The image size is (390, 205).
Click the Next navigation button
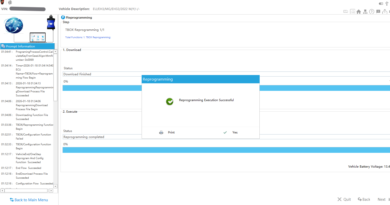(382, 199)
